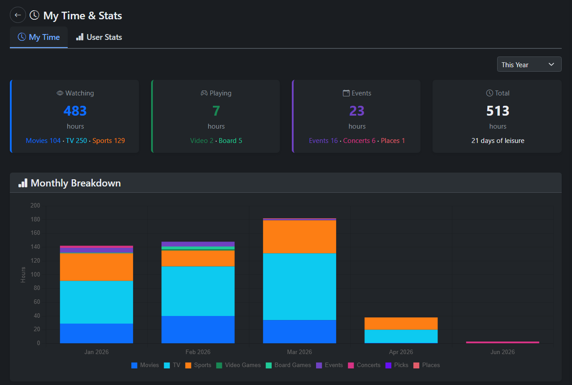Toggle the TV series in the chart legend

pyautogui.click(x=172, y=365)
